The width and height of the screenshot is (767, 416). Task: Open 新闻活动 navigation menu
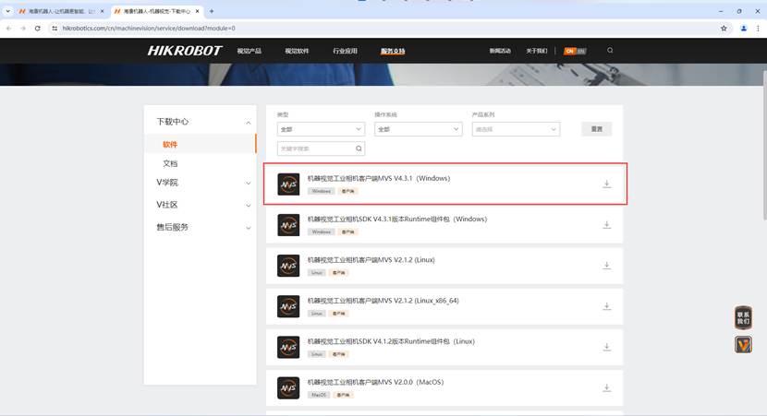pyautogui.click(x=500, y=51)
